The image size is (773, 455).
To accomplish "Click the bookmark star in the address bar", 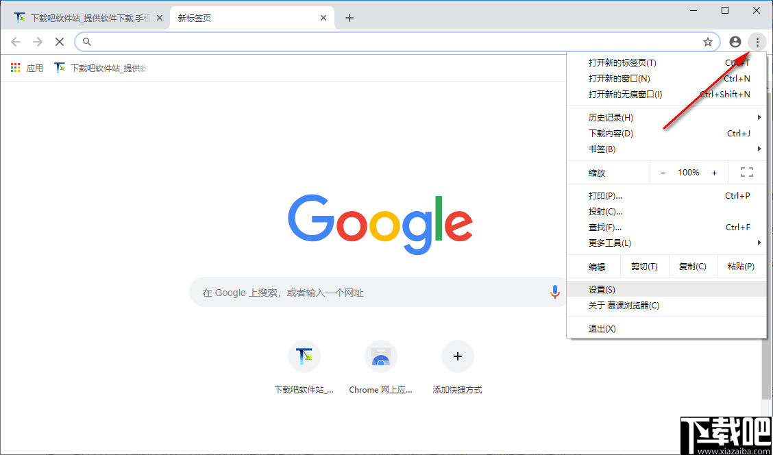I will click(708, 42).
